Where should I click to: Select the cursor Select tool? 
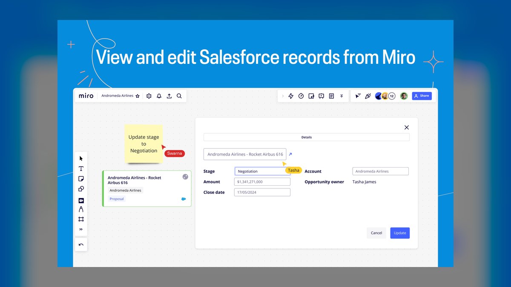(x=81, y=159)
